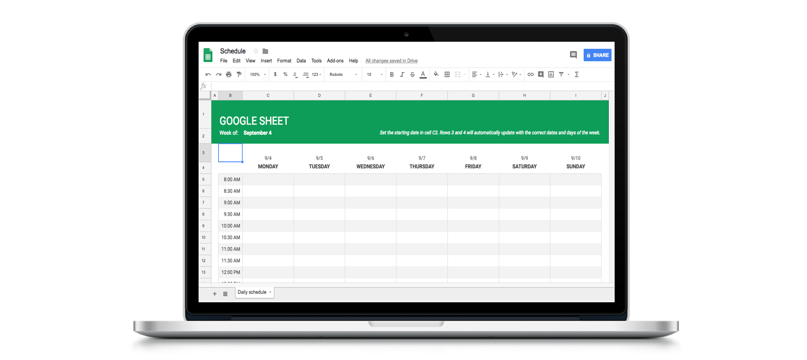Viewport: 807px width, 360px height.
Task: Click the blue SHARE button
Action: tap(597, 55)
